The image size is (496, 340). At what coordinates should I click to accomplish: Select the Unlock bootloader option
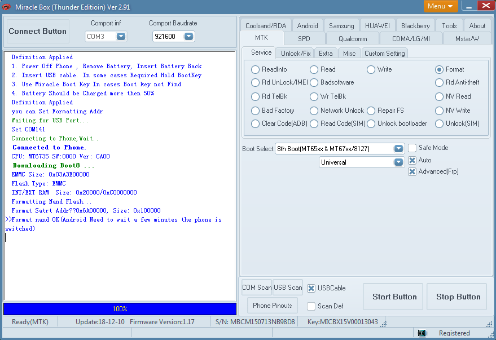pos(371,124)
